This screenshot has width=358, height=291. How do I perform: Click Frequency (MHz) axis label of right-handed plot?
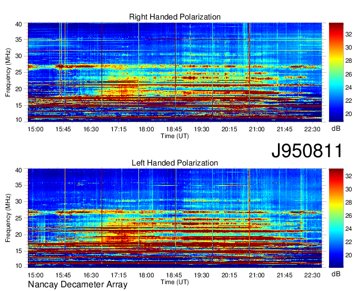[8, 72]
